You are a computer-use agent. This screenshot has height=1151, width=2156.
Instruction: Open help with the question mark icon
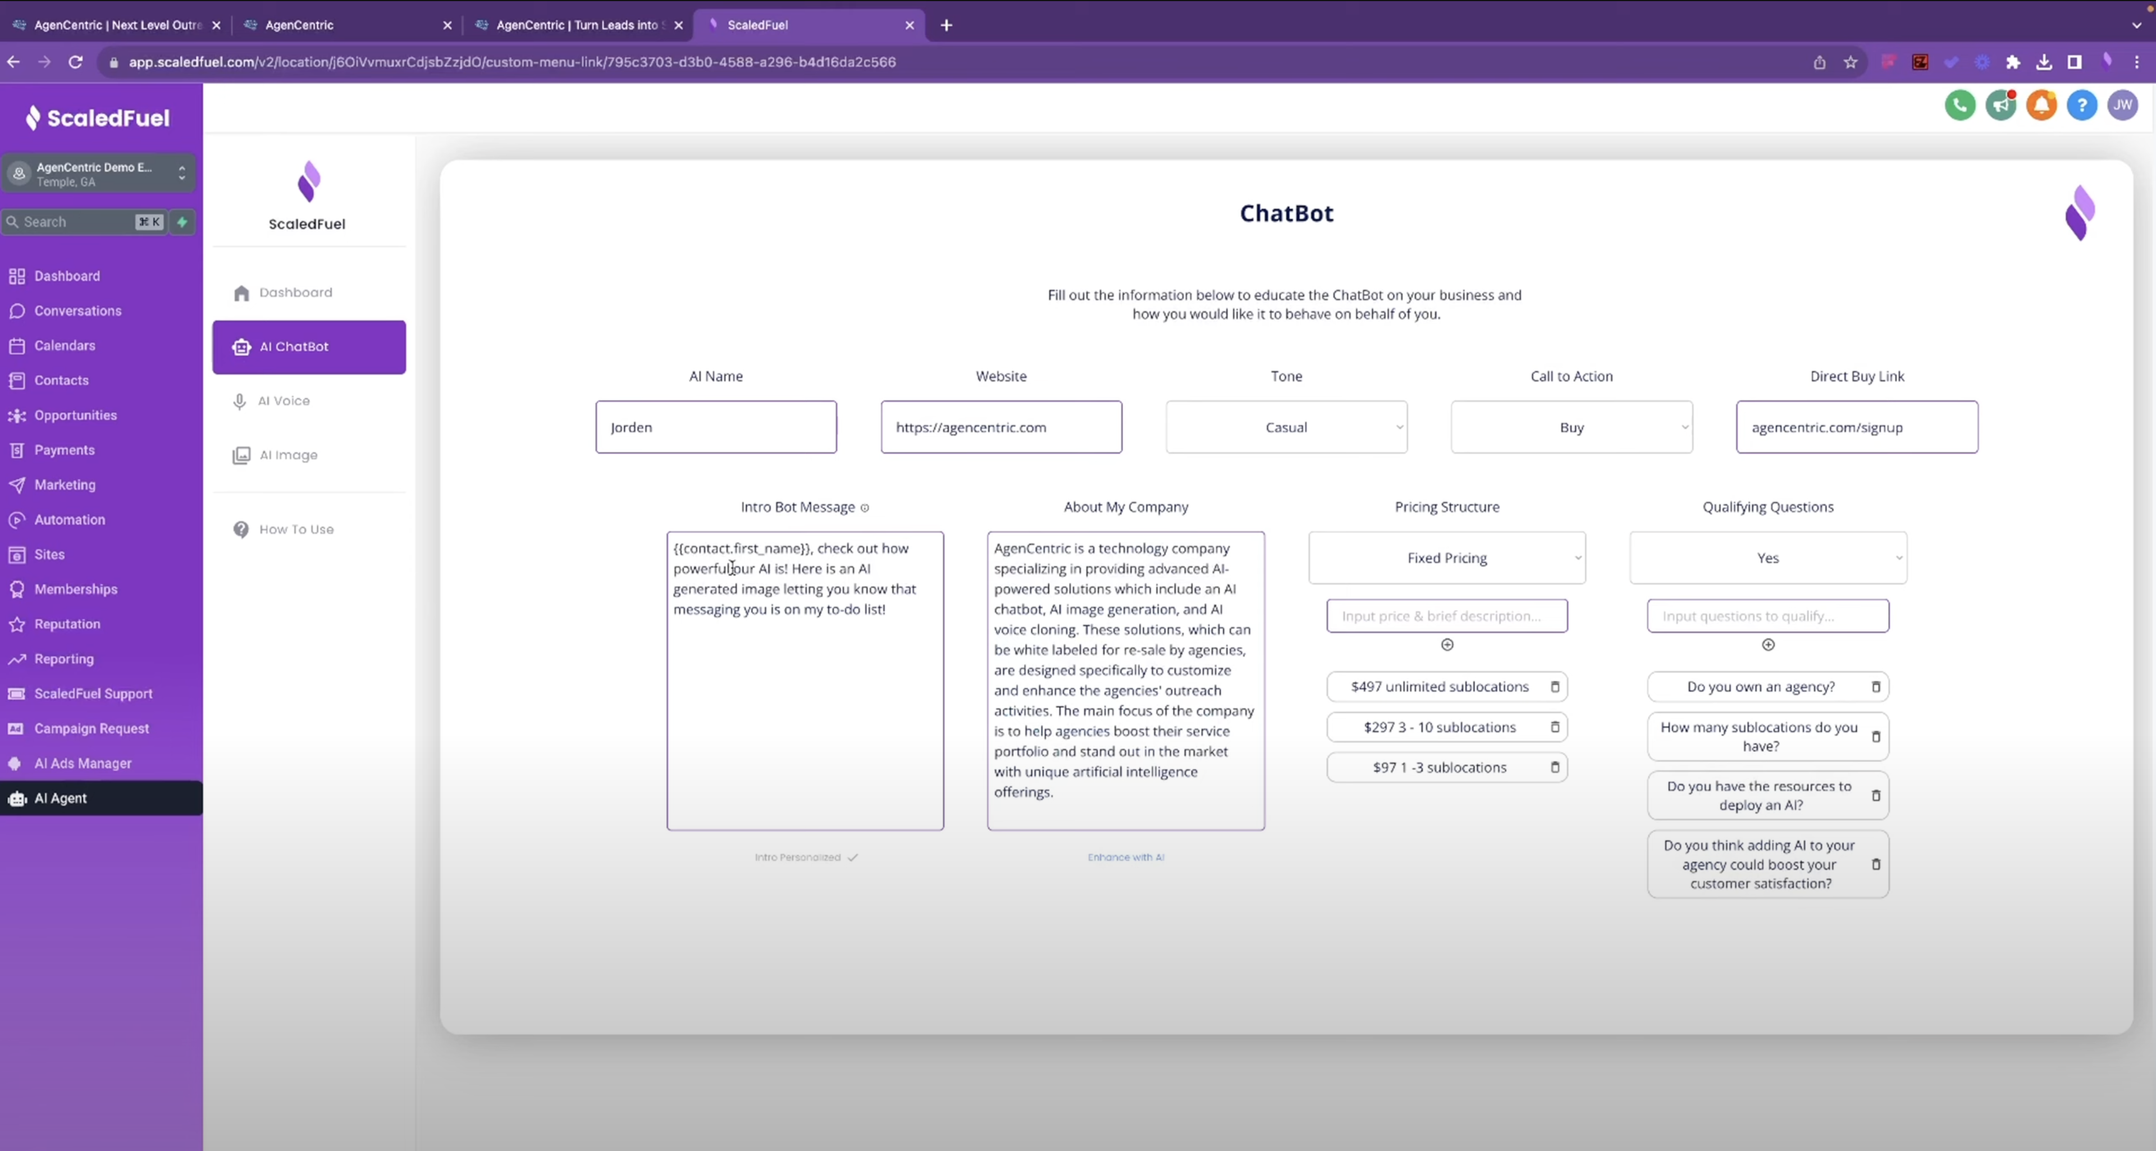pos(2082,104)
